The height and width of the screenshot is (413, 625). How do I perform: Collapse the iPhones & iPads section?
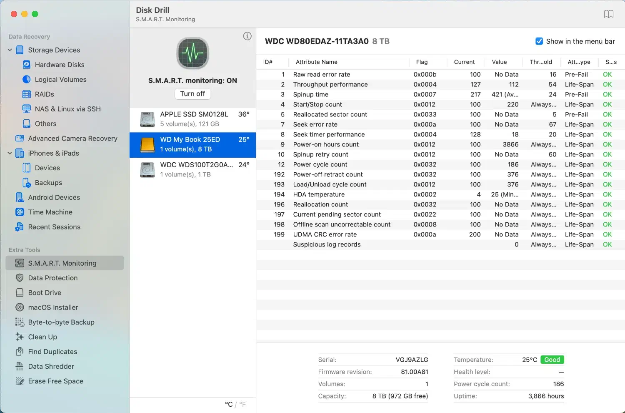pos(9,153)
